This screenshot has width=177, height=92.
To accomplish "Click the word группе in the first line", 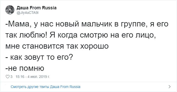I will tap(134, 24).
